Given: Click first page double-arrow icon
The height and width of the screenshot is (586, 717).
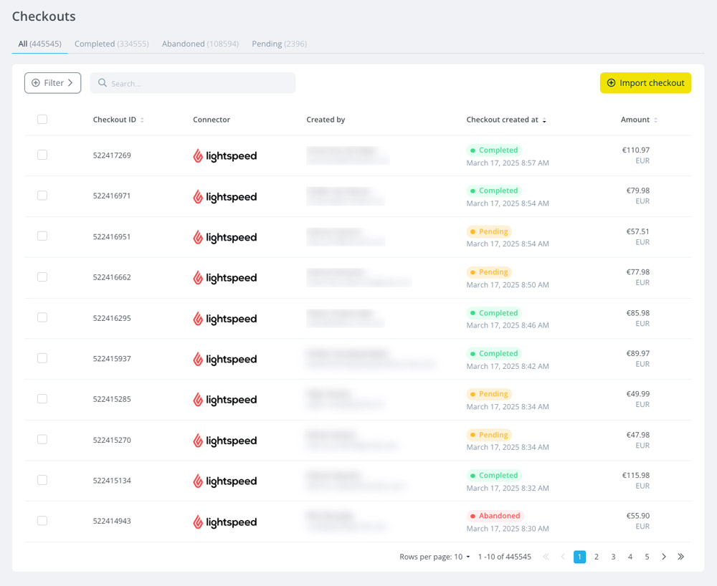Looking at the screenshot, I should 546,557.
